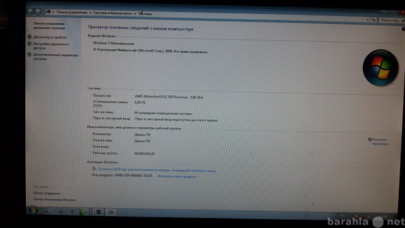
Task: Click the refresh button by address bar
Action: click(x=374, y=20)
